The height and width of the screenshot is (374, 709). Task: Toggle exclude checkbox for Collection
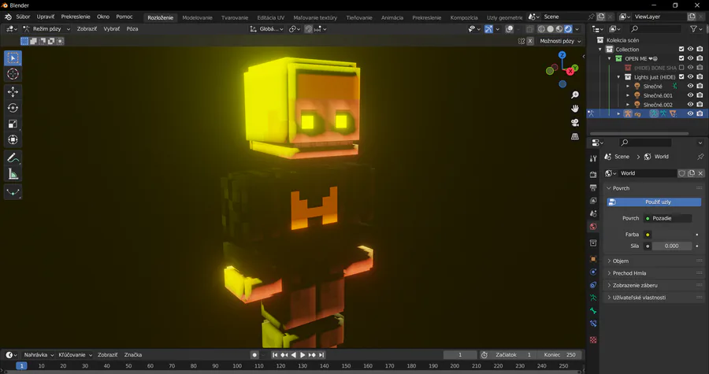tap(681, 50)
